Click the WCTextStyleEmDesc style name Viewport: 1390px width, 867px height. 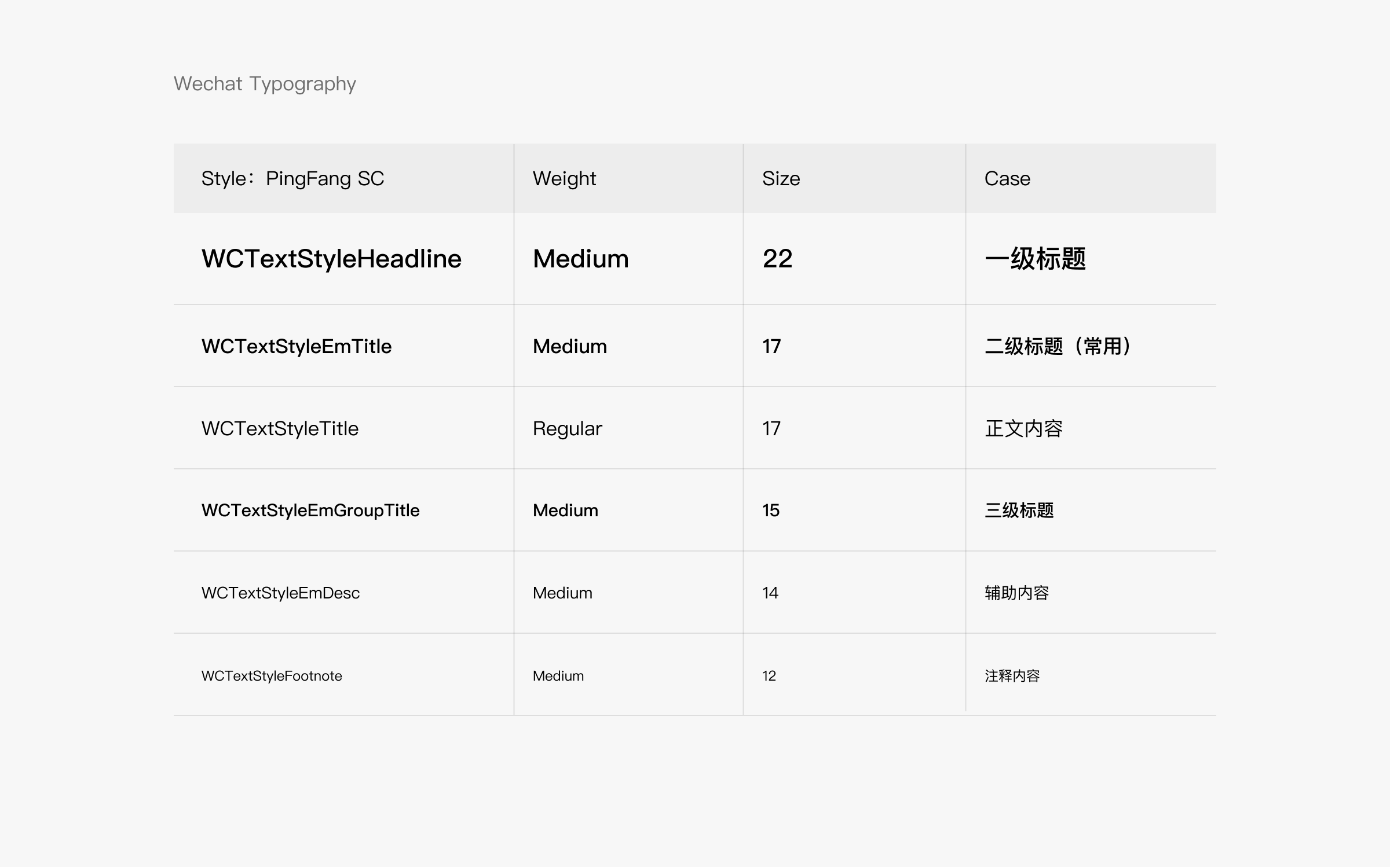pos(280,593)
